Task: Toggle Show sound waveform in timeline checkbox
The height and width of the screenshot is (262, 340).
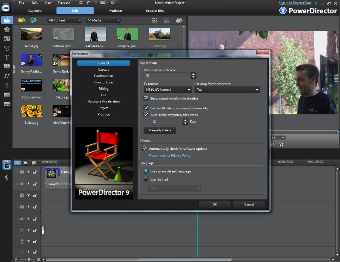Action: tap(146, 98)
